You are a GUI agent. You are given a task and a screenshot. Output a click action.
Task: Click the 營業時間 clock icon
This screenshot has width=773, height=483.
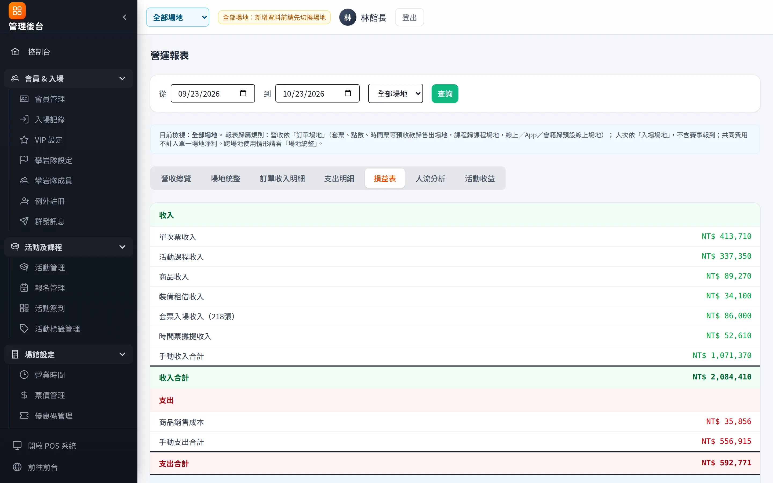24,375
